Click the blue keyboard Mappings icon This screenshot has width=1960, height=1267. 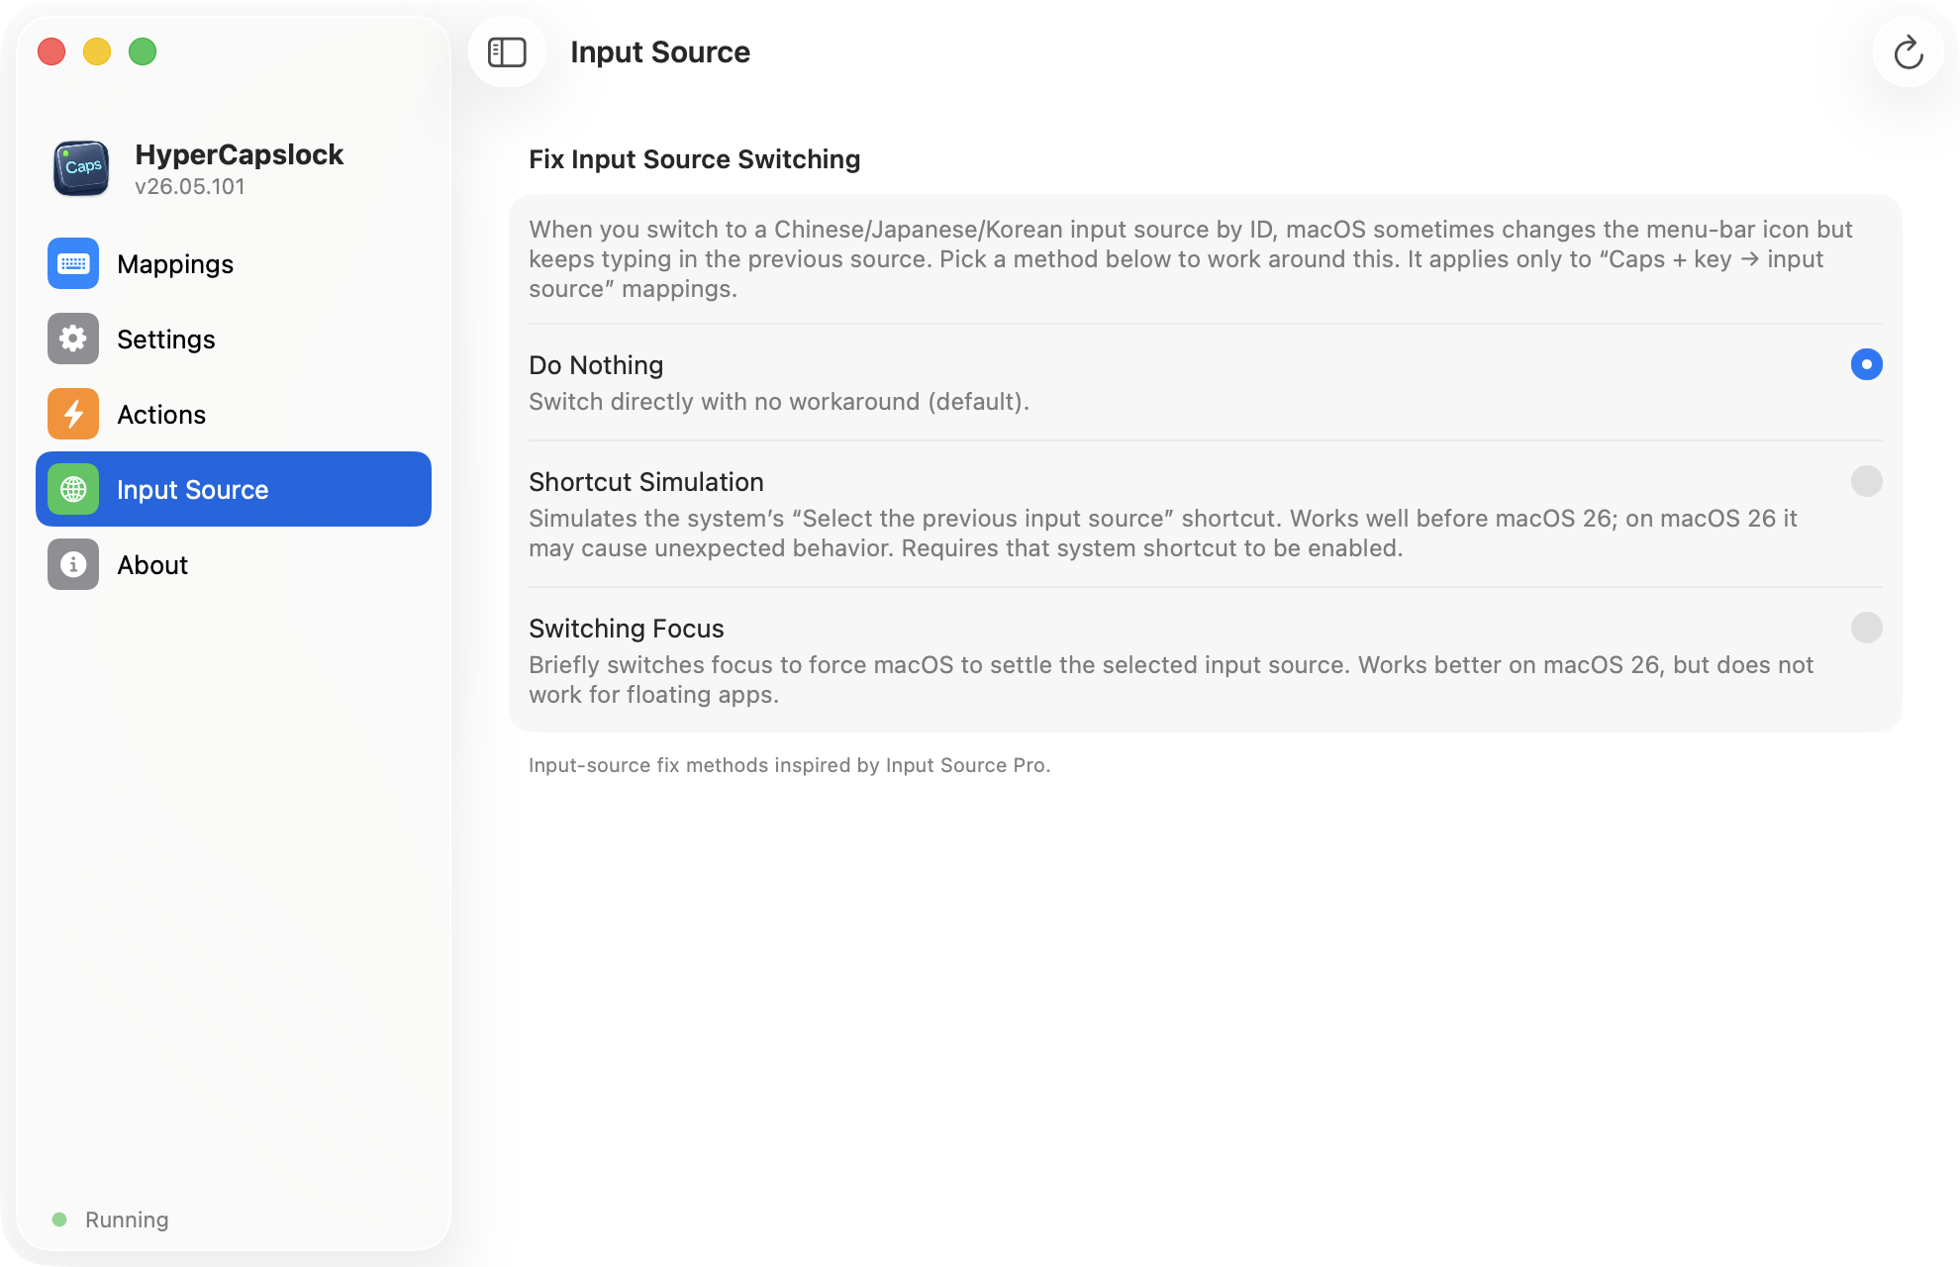pyautogui.click(x=73, y=263)
